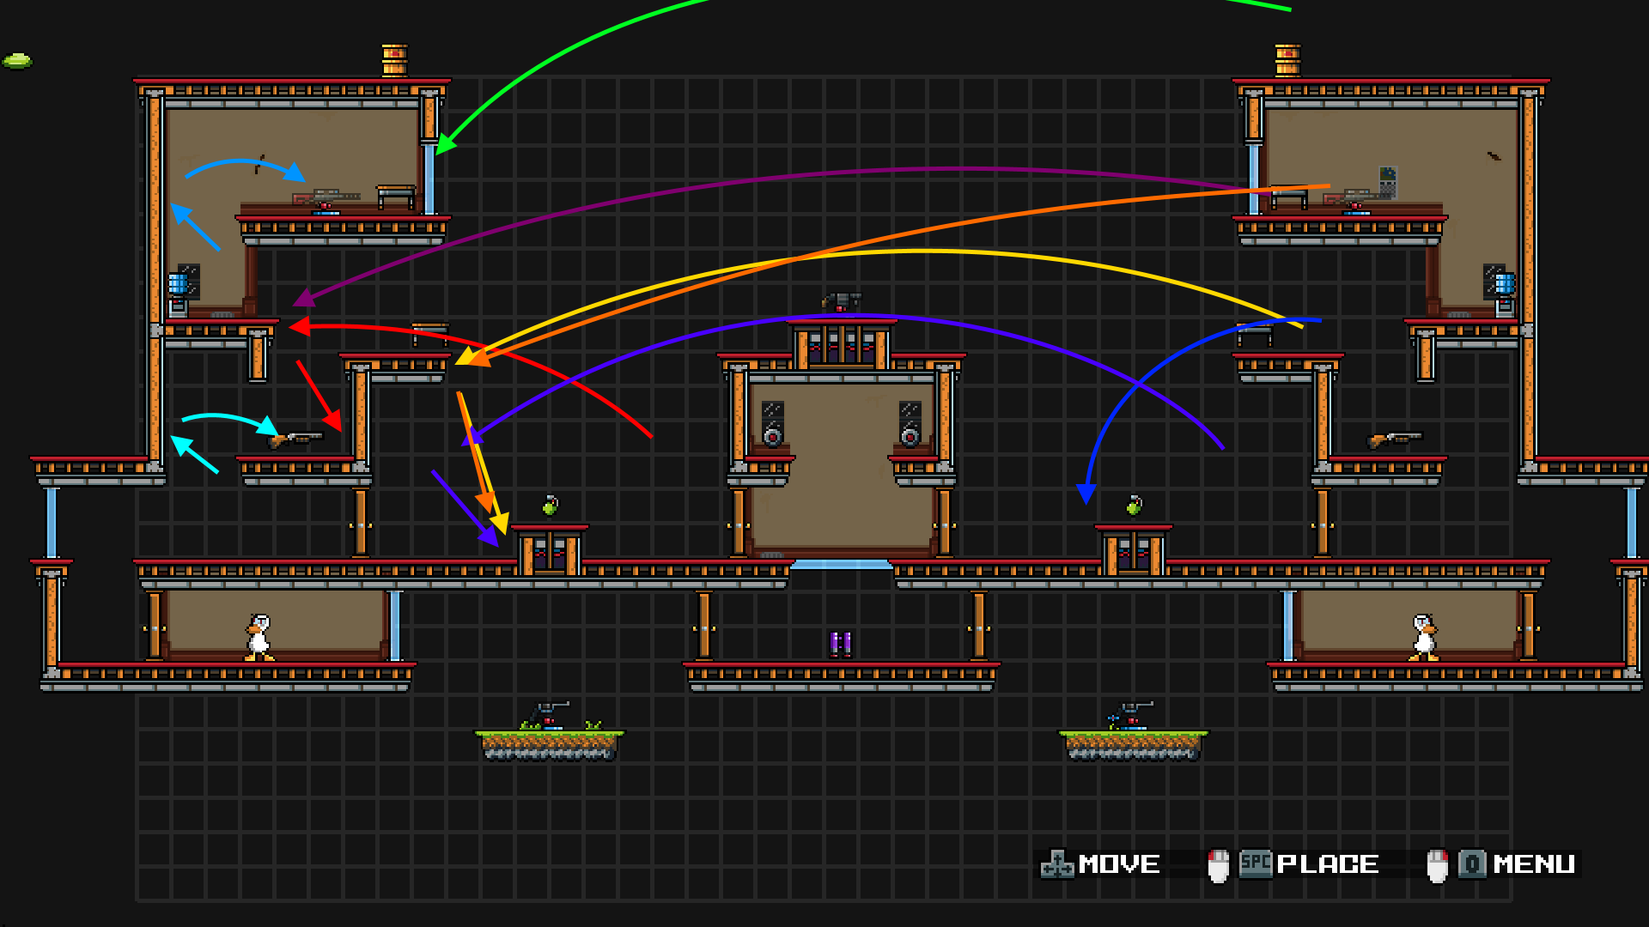1649x927 pixels.
Task: Pick the green grenade on the left pedestal
Action: coord(551,506)
